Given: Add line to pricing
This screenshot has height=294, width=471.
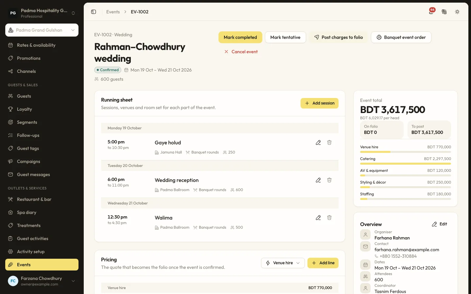Looking at the screenshot, I should pos(323,263).
